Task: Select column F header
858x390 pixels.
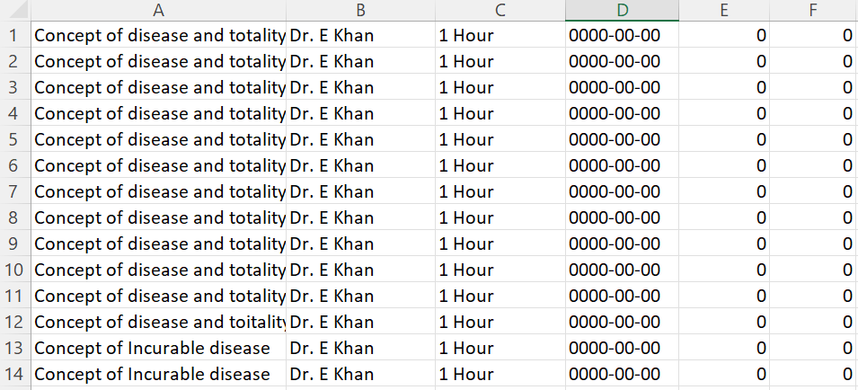Action: (813, 10)
